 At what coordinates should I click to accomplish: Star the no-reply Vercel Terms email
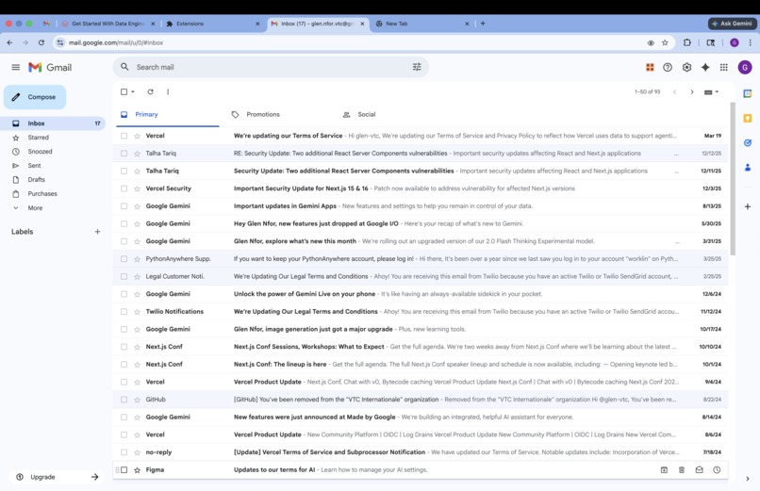(x=137, y=452)
